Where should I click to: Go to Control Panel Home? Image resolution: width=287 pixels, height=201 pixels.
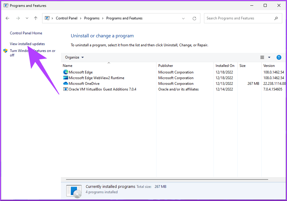26,33
